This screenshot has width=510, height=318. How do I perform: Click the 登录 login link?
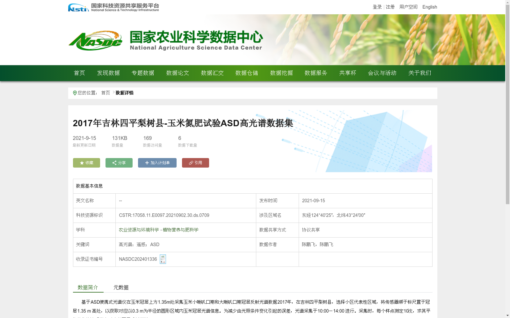[377, 7]
